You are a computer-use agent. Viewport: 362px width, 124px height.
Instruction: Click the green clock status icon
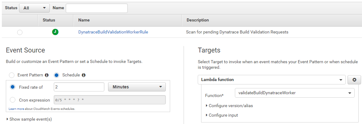click(55, 32)
